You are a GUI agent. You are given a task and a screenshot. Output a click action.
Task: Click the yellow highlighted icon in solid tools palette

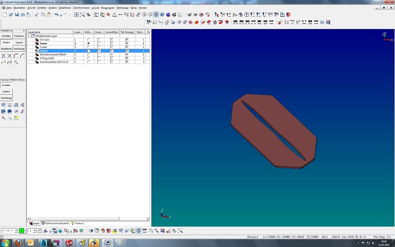point(16,118)
